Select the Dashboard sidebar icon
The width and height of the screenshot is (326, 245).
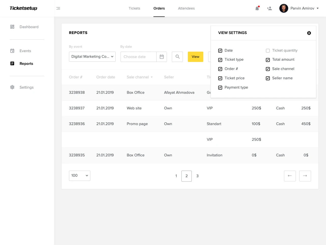(x=12, y=27)
